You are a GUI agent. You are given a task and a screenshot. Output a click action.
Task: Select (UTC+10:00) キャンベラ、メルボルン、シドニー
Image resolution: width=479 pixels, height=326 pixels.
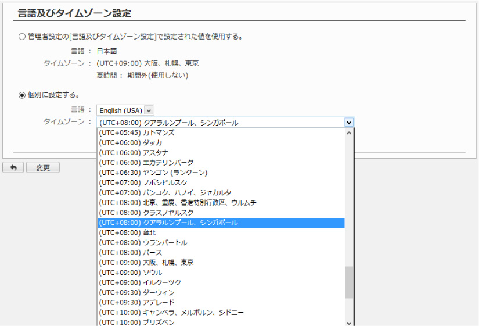(x=221, y=313)
